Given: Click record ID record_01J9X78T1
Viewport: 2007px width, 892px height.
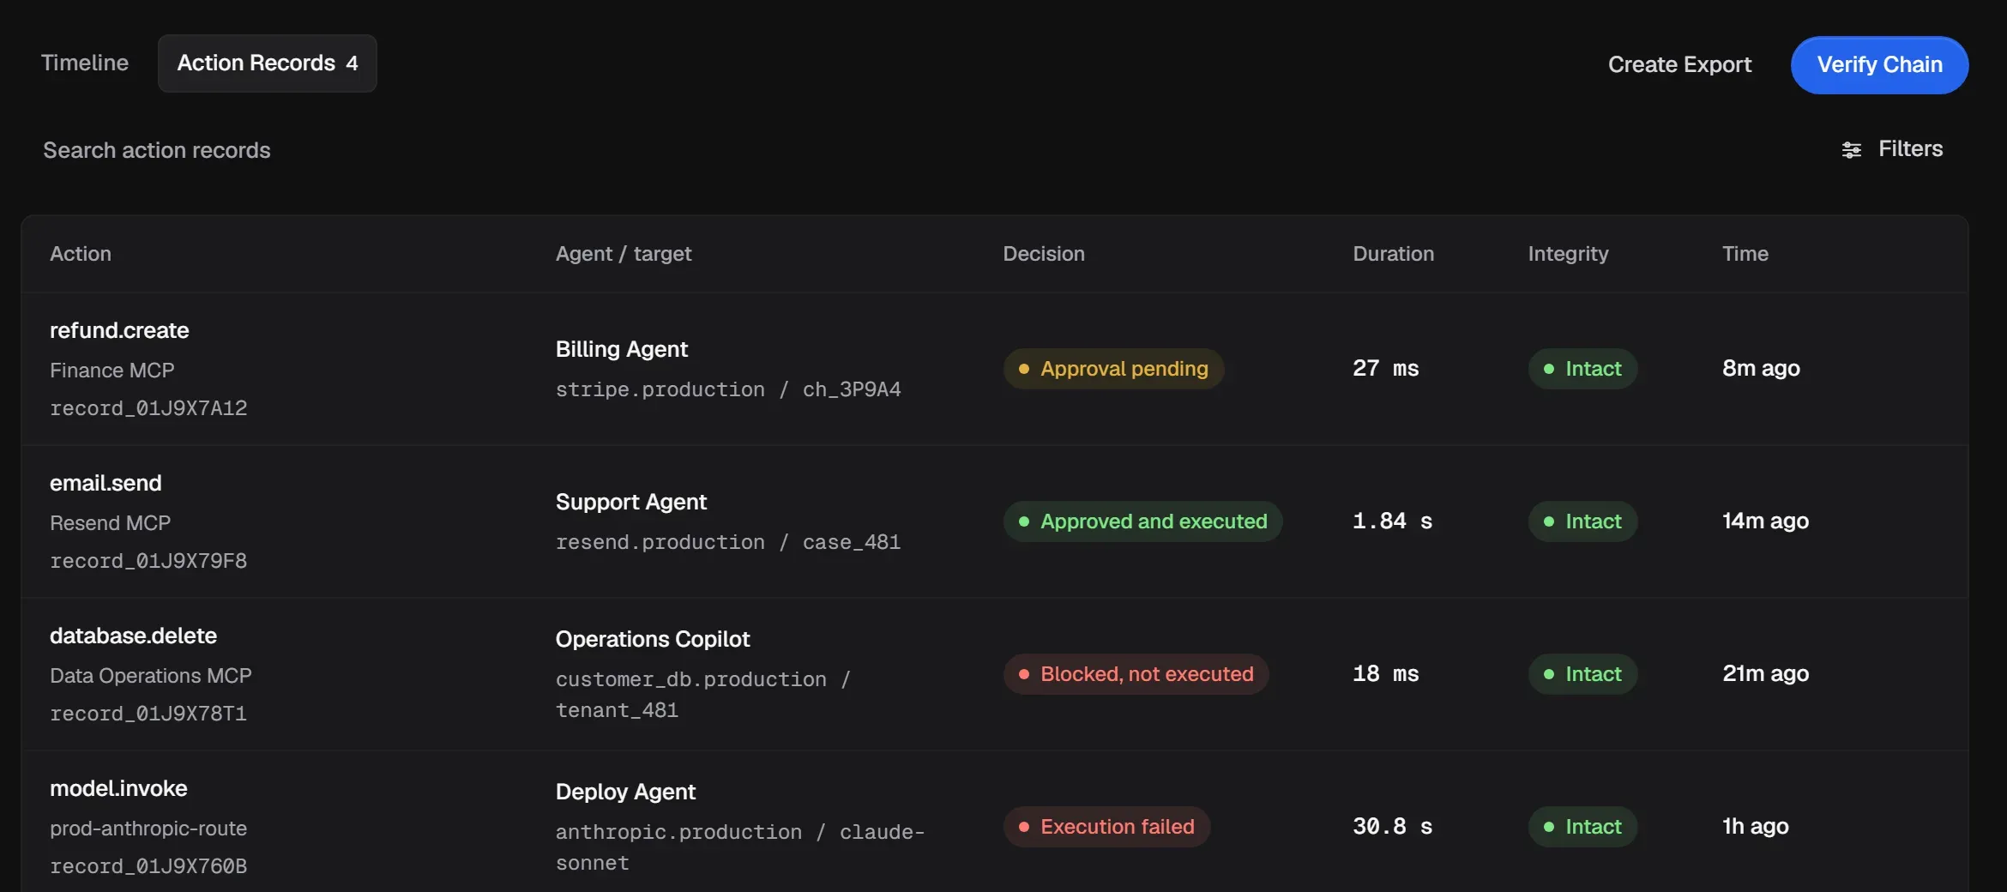Looking at the screenshot, I should point(148,714).
